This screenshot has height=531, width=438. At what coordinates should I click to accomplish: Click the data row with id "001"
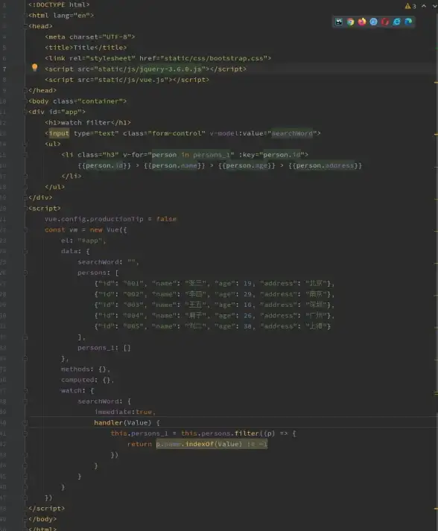coord(215,284)
